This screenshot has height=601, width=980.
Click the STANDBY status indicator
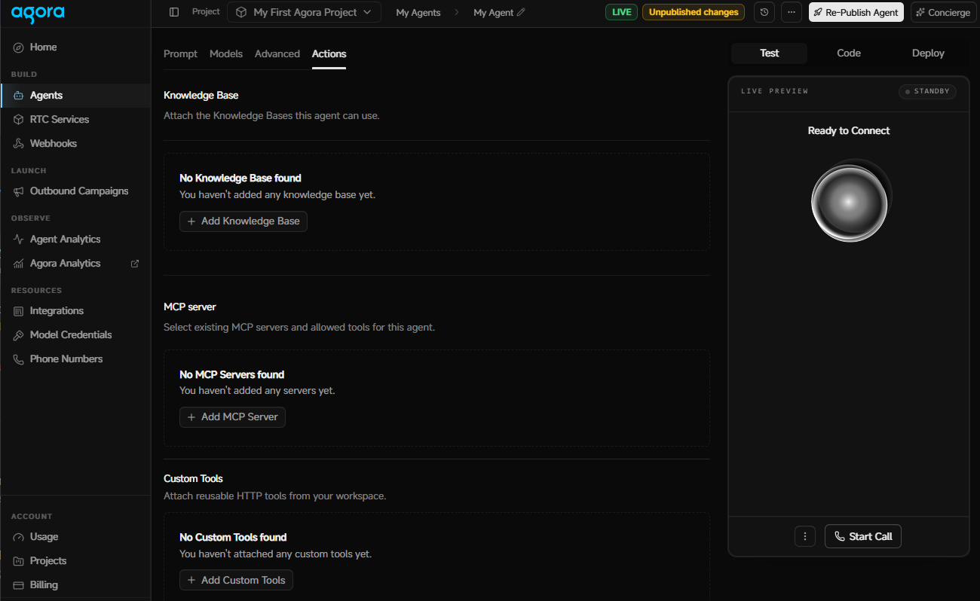pyautogui.click(x=927, y=92)
